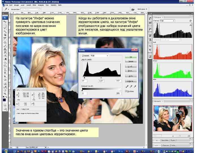Select the Hand tool in the toolbox

(5, 90)
